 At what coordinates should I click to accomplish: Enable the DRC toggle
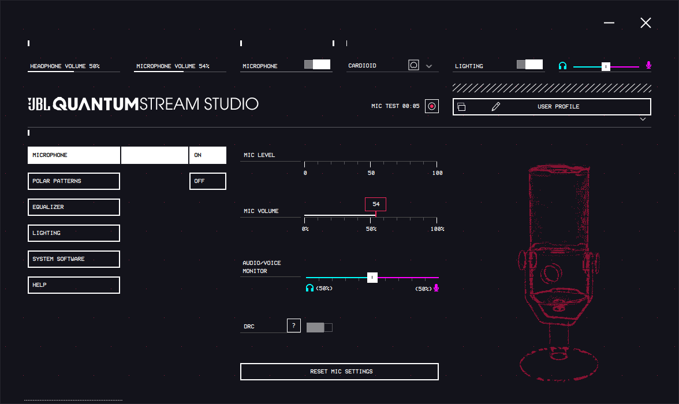(x=319, y=327)
